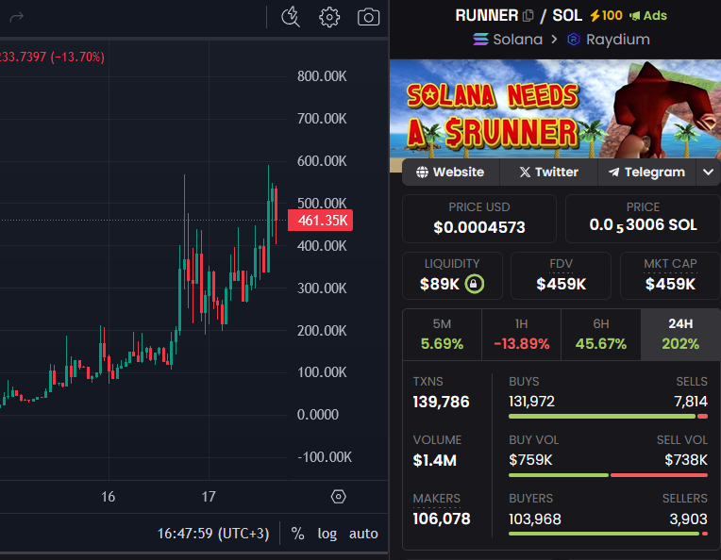Click the SOL quote token name

click(567, 16)
